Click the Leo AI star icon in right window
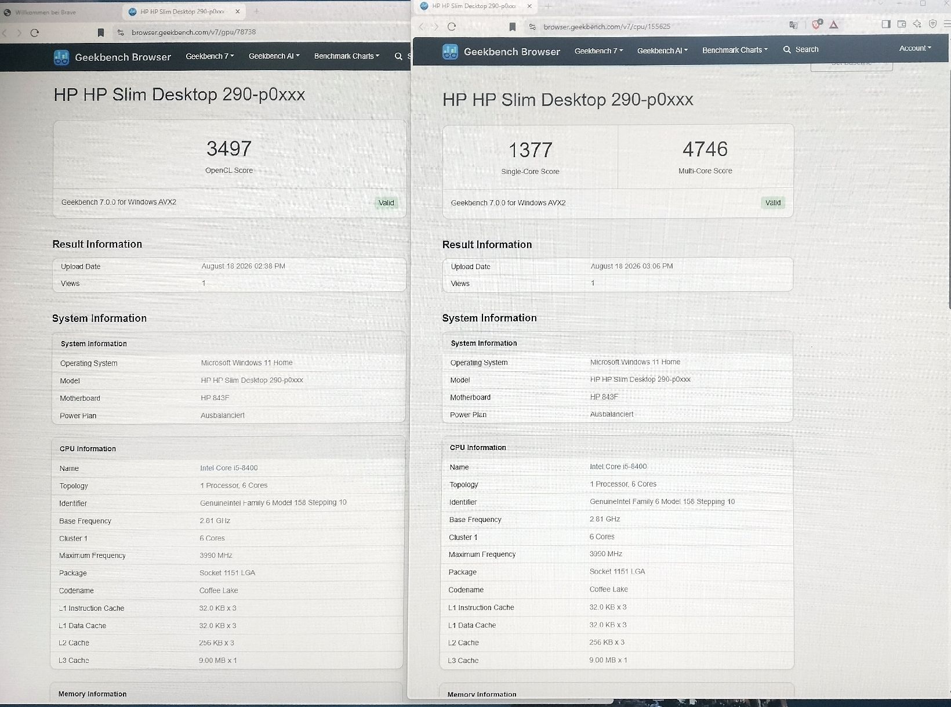The width and height of the screenshot is (951, 707). tap(917, 24)
